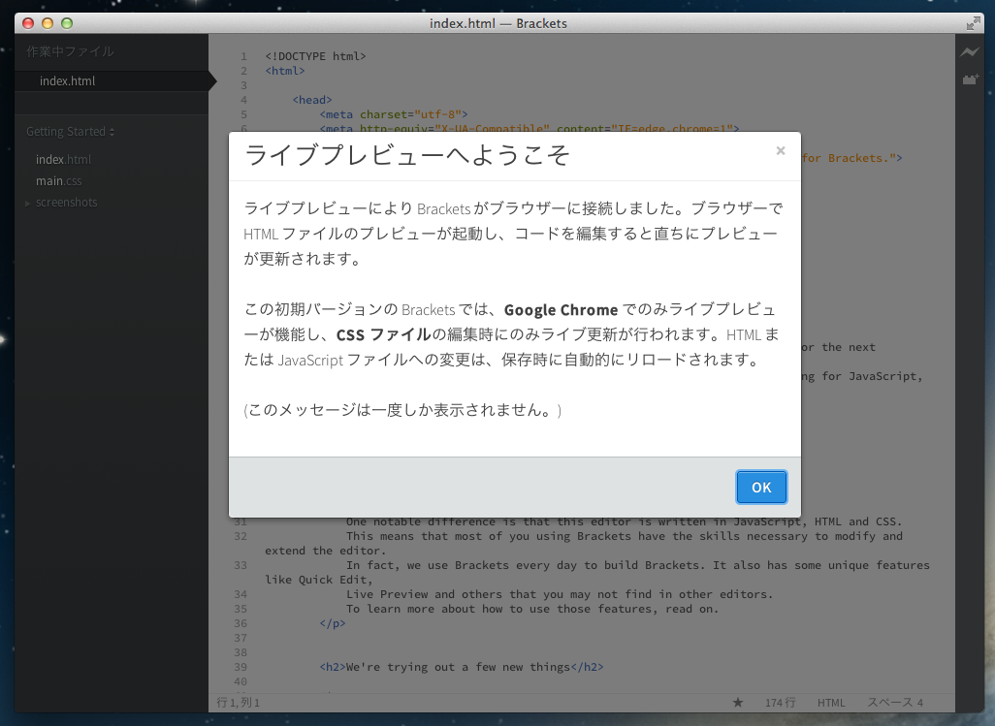Click the star icon in status bar

[737, 703]
